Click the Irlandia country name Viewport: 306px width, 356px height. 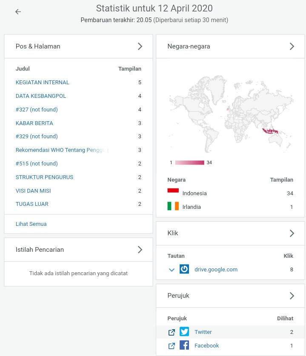(192, 207)
